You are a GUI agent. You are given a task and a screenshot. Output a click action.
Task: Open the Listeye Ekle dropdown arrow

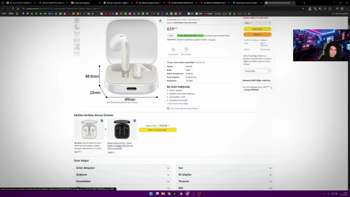pyautogui.click(x=270, y=71)
